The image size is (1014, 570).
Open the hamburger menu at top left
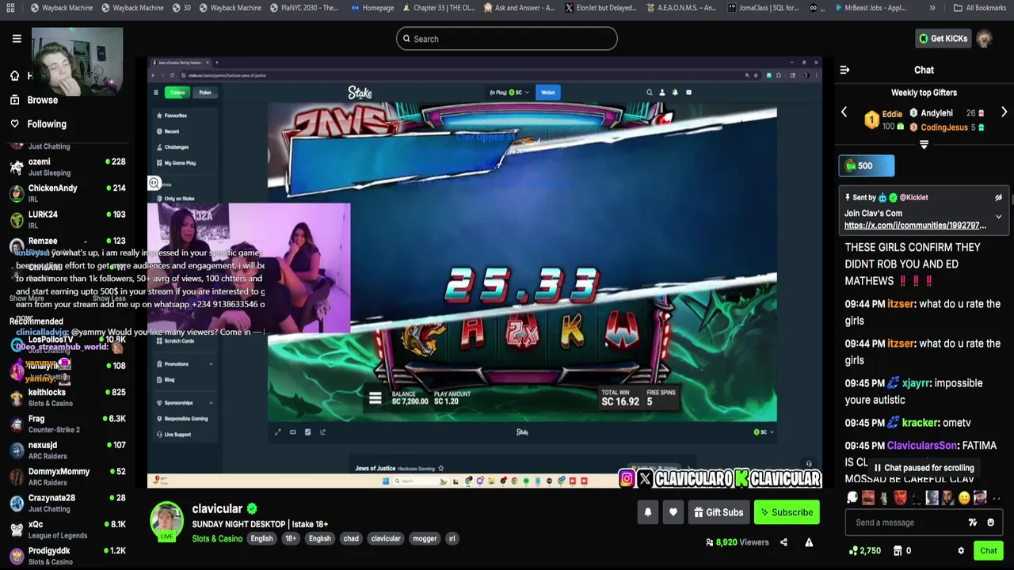click(16, 38)
